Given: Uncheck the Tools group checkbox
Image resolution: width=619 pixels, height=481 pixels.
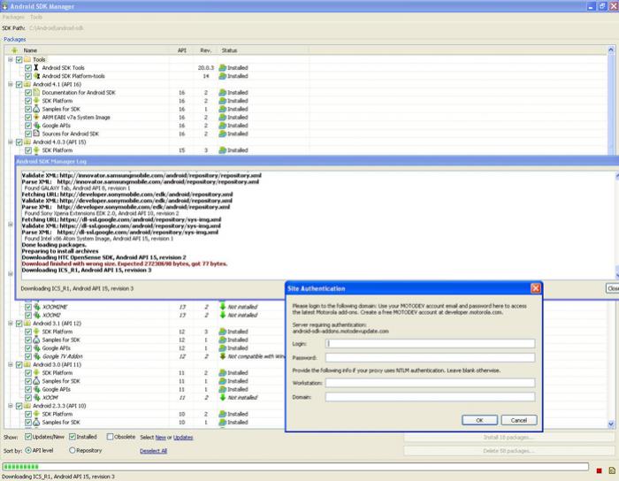Looking at the screenshot, I should click(19, 59).
